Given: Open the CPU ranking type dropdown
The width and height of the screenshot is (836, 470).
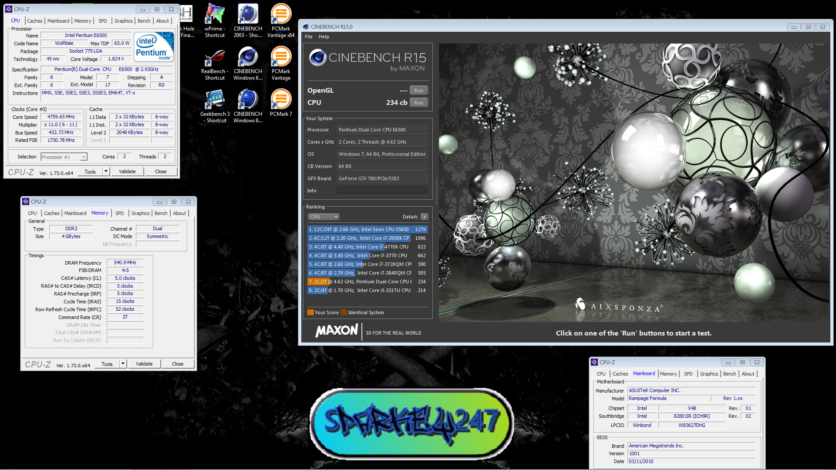Looking at the screenshot, I should (x=324, y=217).
